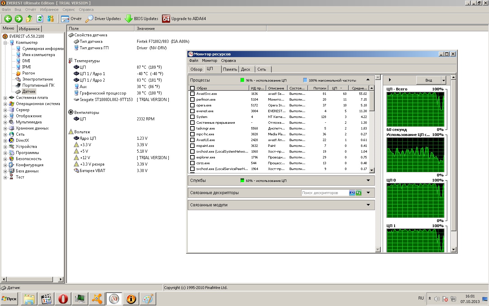Switch to the Диск tab
The image size is (489, 306).
click(246, 69)
